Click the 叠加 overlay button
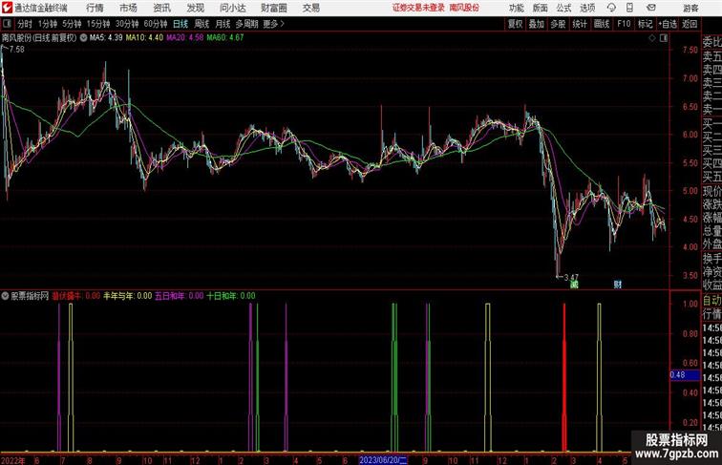 point(537,24)
